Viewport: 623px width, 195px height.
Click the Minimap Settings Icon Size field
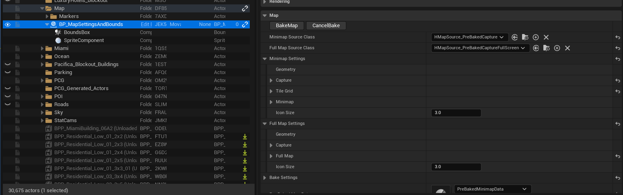tap(456, 113)
